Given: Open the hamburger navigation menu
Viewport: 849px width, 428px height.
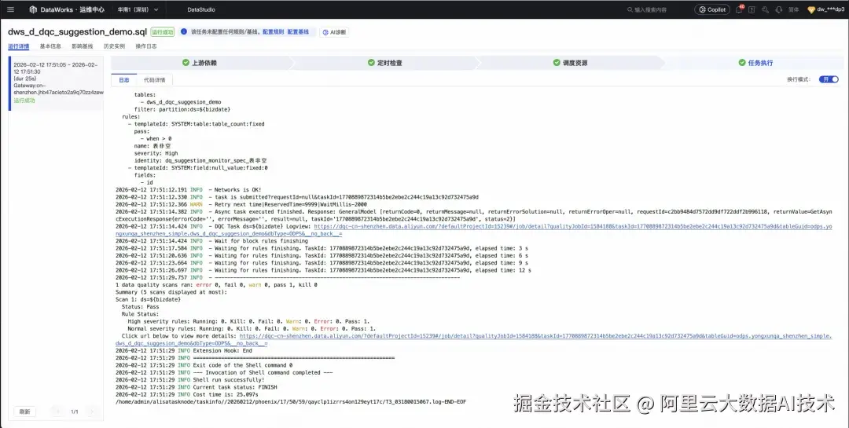Looking at the screenshot, I should (x=10, y=9).
